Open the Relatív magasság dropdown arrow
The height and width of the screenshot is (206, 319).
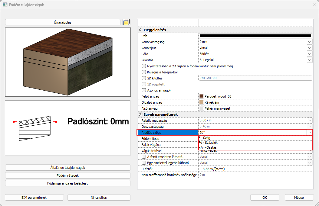click(310, 120)
